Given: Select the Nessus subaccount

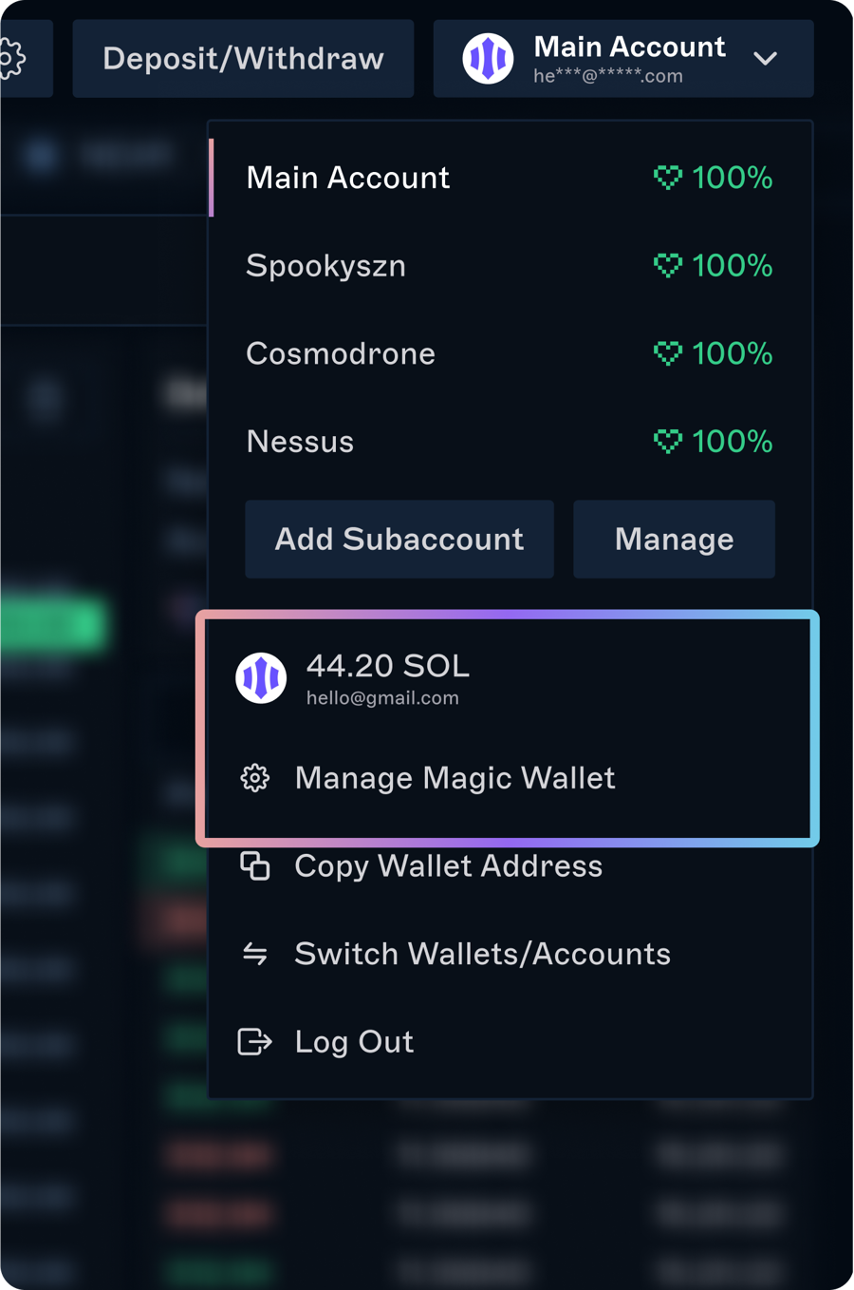Looking at the screenshot, I should click(300, 442).
